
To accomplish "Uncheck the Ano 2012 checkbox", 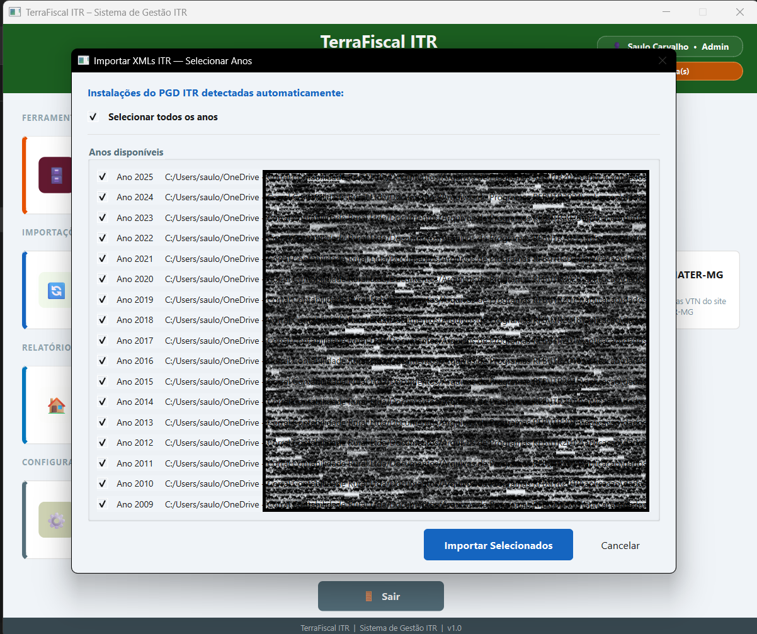I will pos(103,443).
